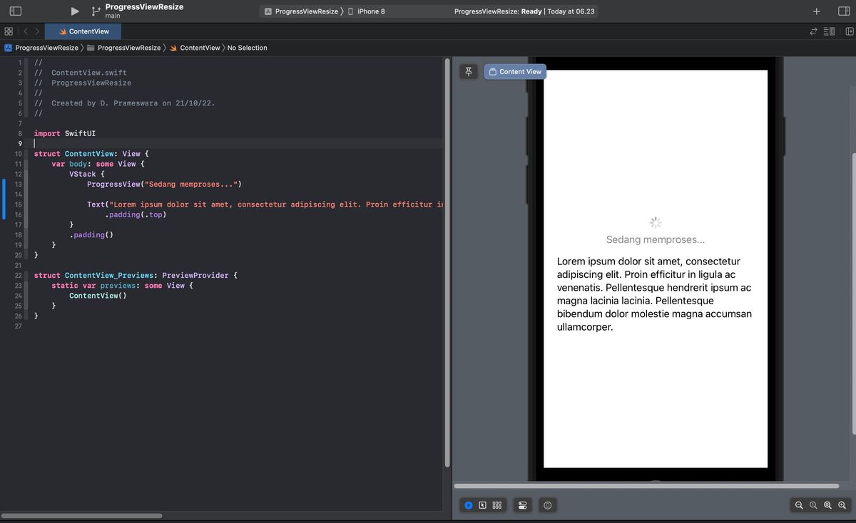Enable live preview mode
856x523 pixels.
point(469,505)
